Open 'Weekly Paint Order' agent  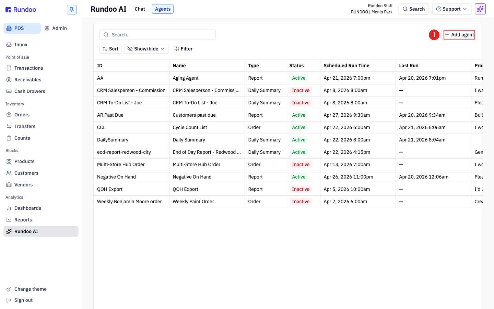coord(207,202)
